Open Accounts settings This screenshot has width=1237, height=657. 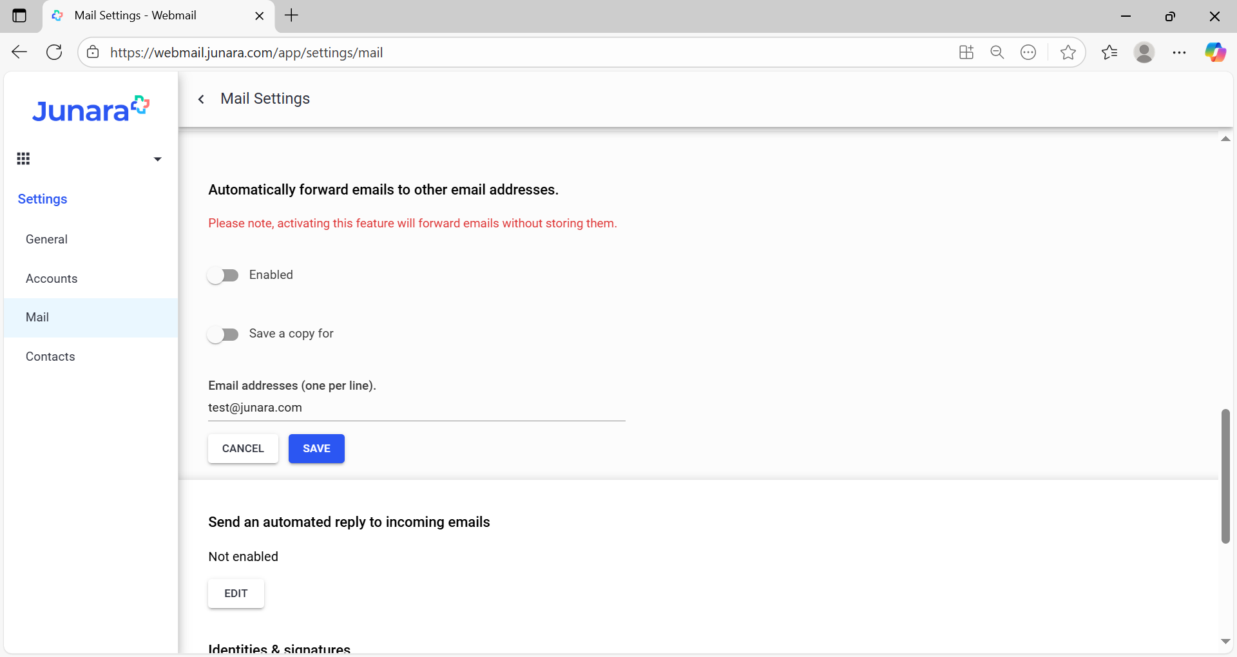(91, 278)
